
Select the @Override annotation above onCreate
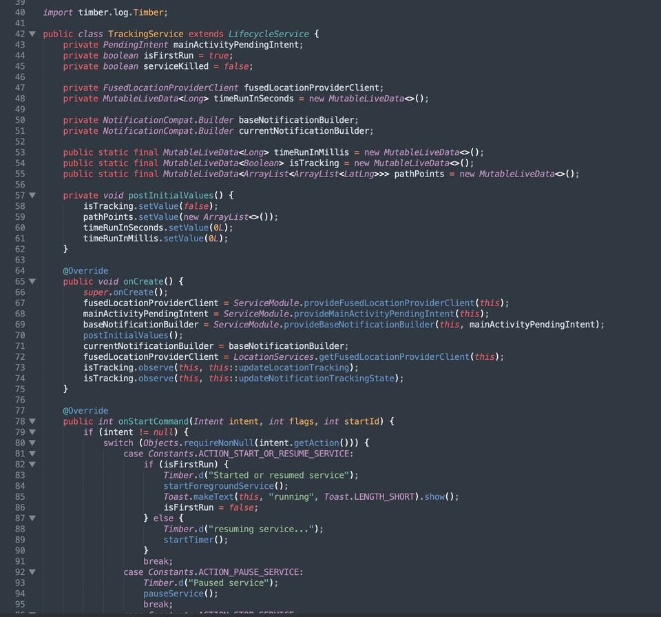(85, 270)
